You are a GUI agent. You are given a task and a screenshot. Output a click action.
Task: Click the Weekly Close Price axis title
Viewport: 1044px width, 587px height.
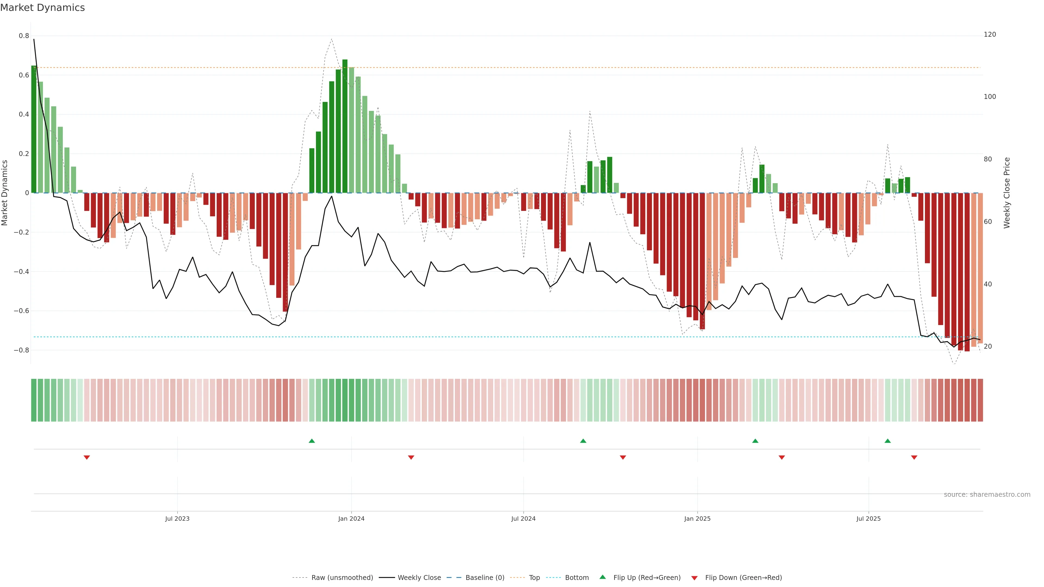[1007, 193]
